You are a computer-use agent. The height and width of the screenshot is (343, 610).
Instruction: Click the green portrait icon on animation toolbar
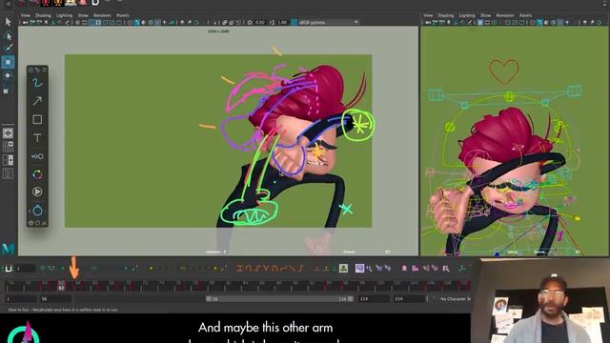[x=343, y=268]
